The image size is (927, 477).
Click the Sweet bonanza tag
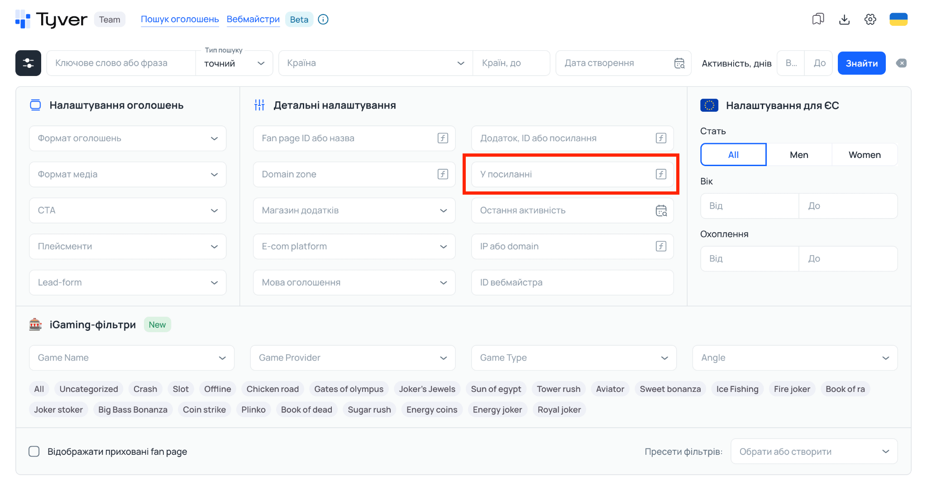pyautogui.click(x=670, y=389)
